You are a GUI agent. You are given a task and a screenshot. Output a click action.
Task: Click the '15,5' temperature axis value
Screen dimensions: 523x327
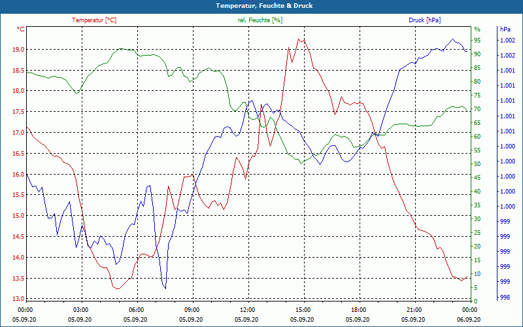[x=19, y=195]
